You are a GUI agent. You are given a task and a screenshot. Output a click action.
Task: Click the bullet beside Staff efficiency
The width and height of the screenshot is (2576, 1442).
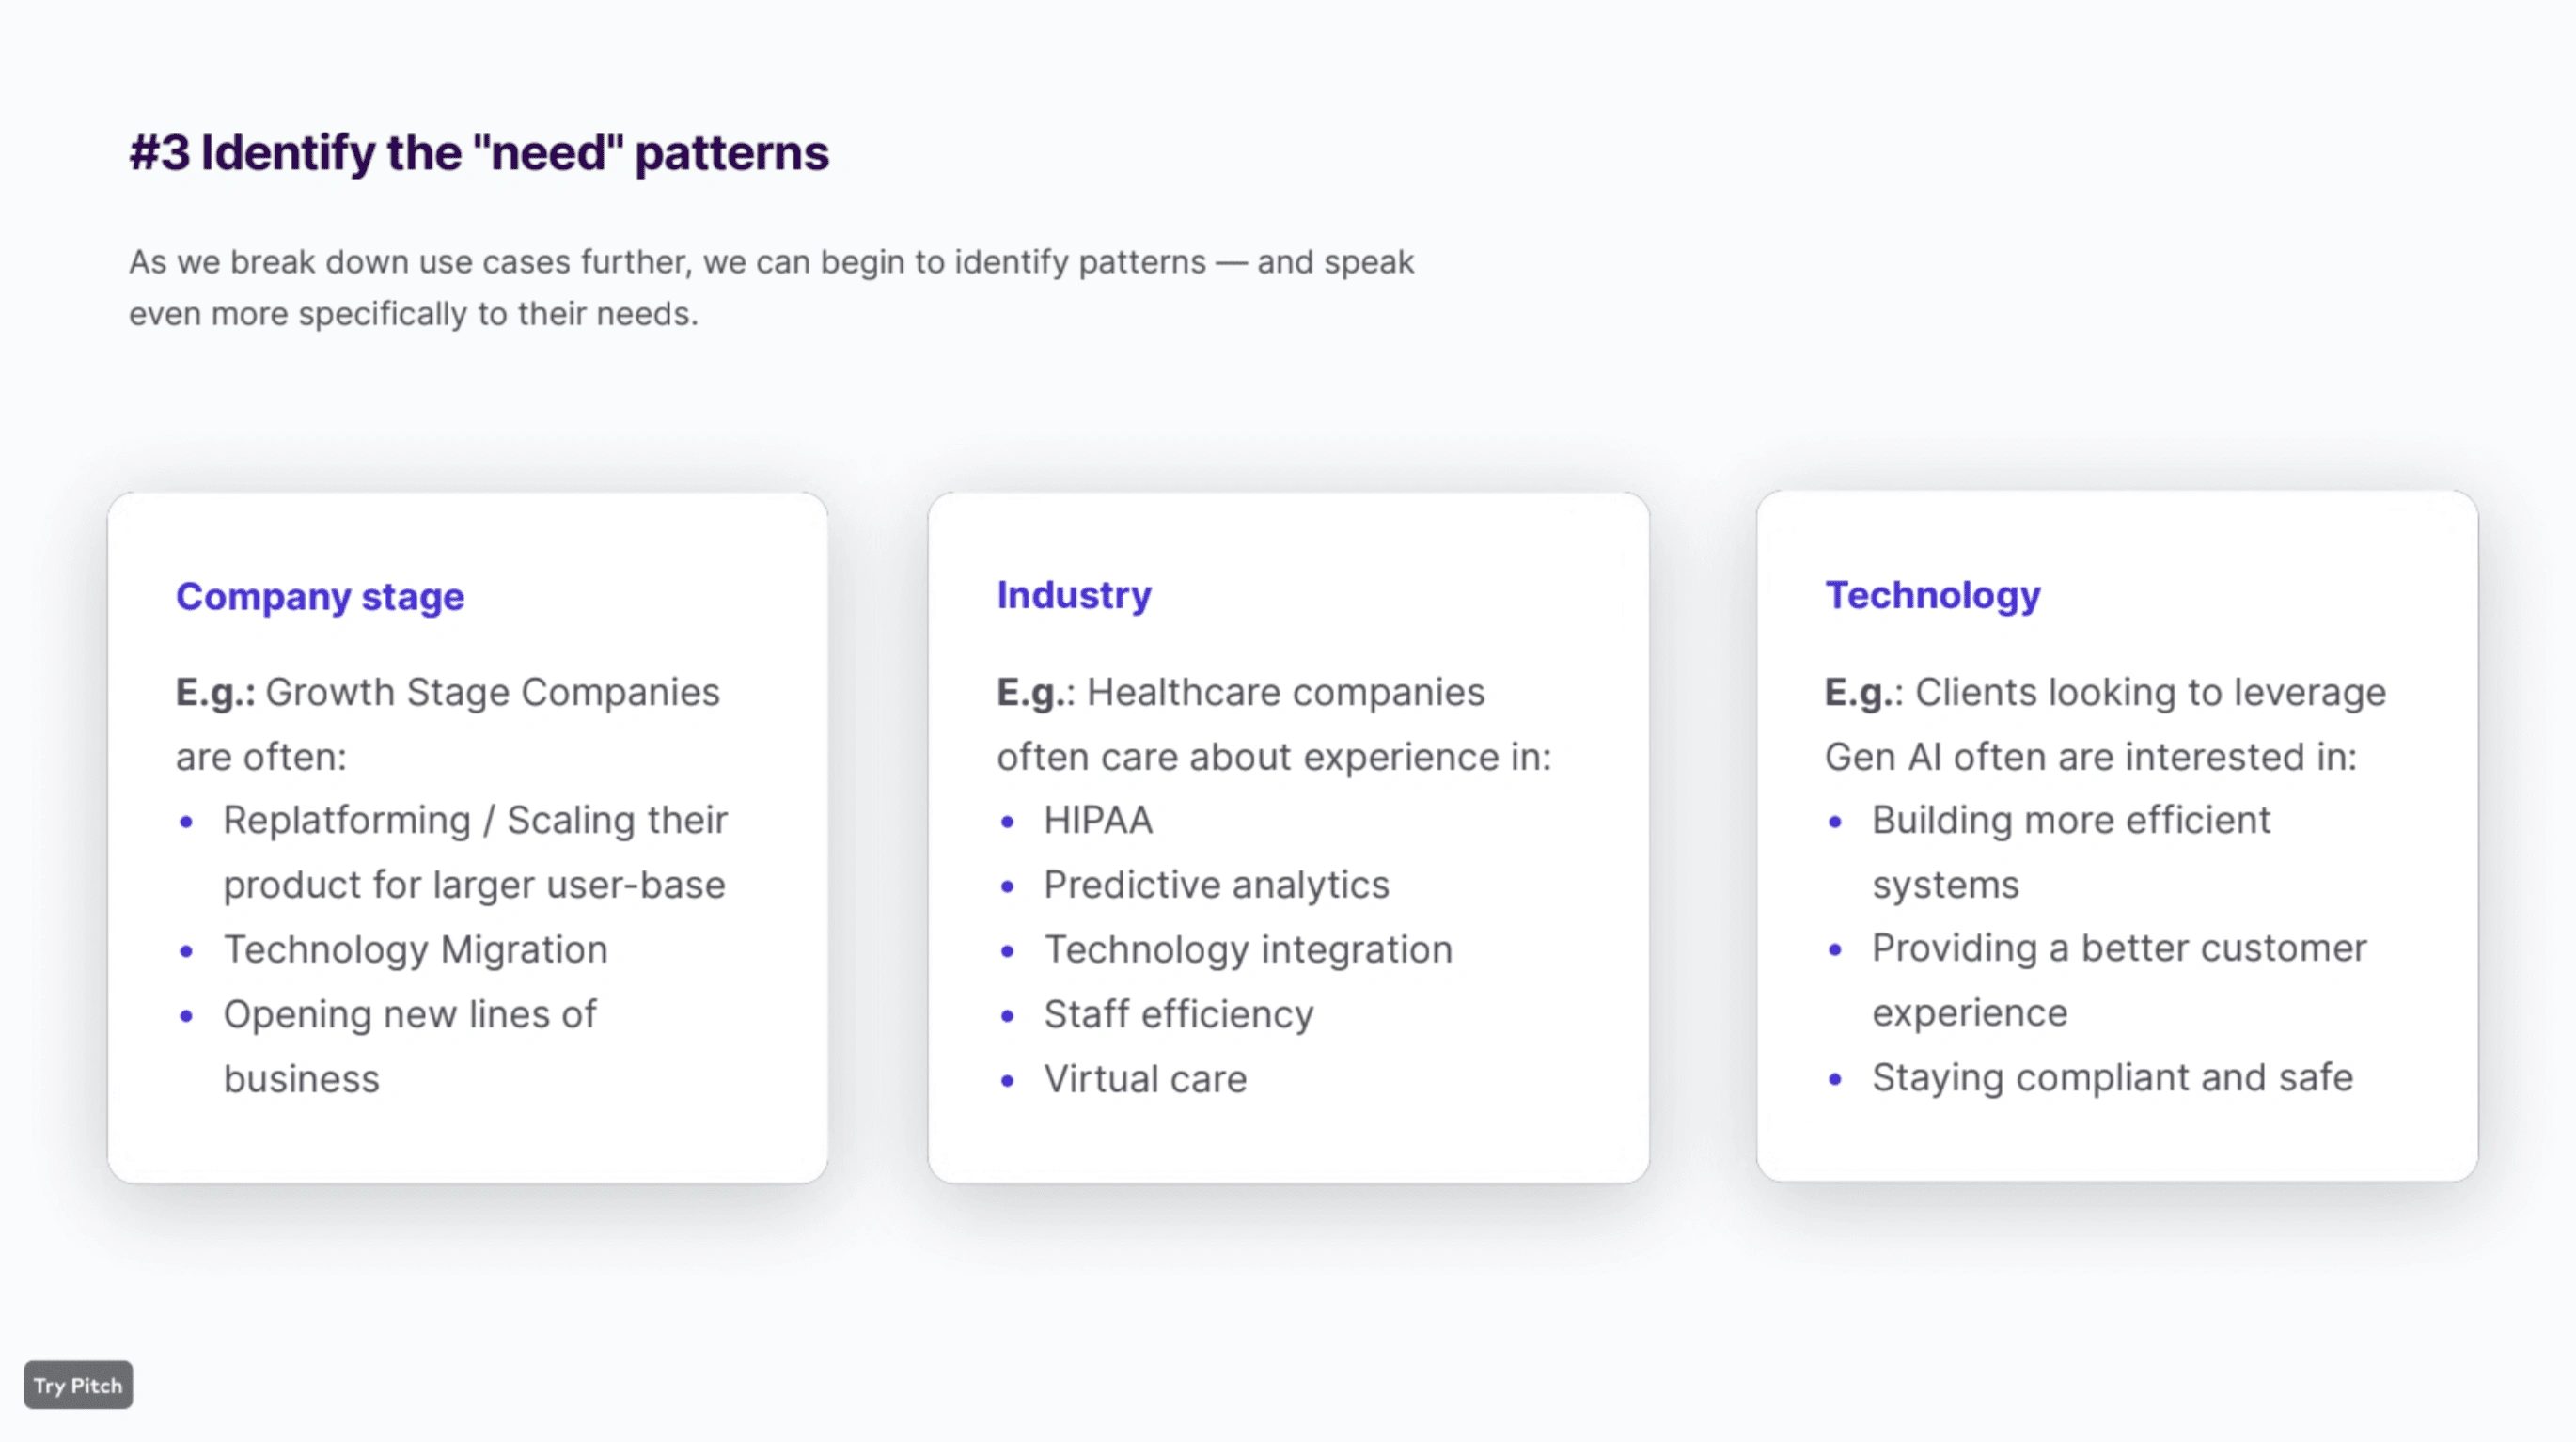(1007, 1016)
